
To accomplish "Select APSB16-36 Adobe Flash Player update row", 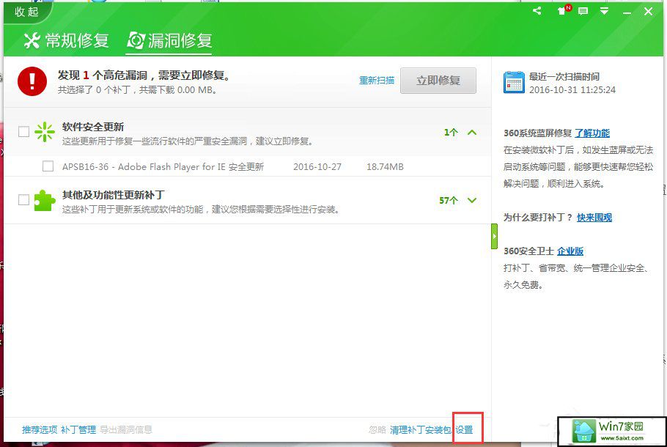I will (247, 166).
